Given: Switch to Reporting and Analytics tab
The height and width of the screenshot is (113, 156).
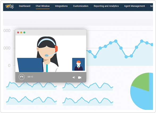Looking at the screenshot, I should click(106, 6).
